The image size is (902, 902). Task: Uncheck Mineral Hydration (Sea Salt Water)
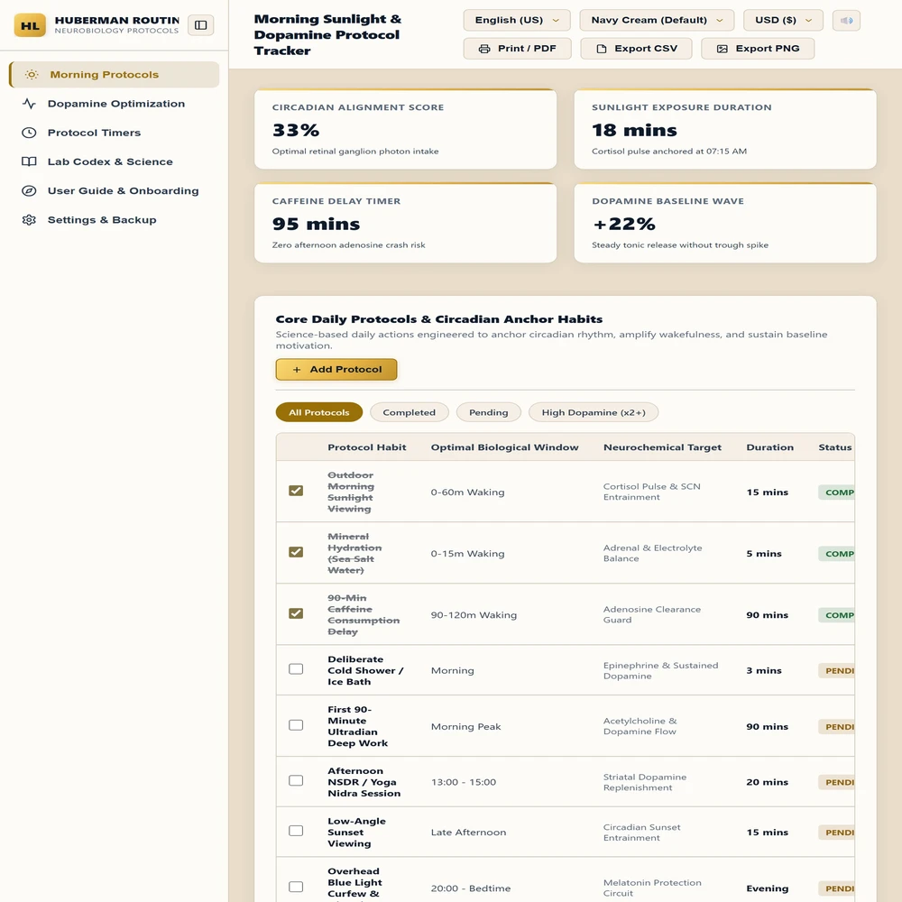(x=296, y=552)
